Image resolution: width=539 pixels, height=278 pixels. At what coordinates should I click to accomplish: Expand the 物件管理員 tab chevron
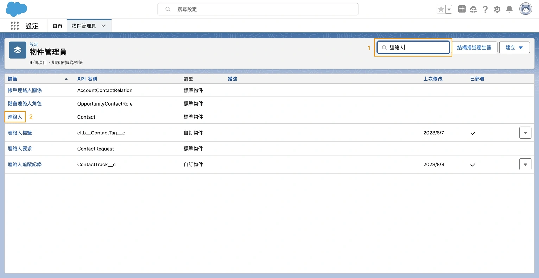click(103, 26)
